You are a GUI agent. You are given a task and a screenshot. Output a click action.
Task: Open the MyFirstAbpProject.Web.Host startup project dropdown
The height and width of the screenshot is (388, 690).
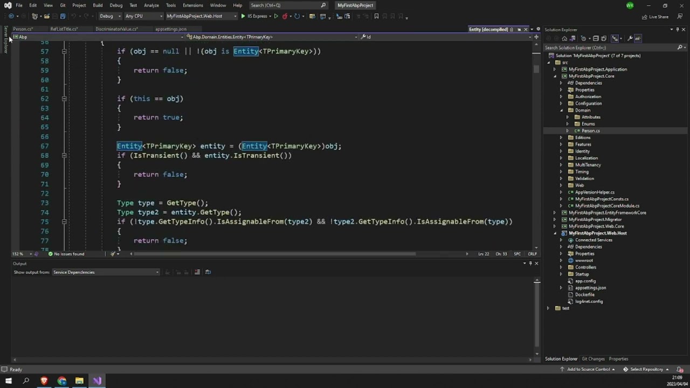(x=202, y=16)
